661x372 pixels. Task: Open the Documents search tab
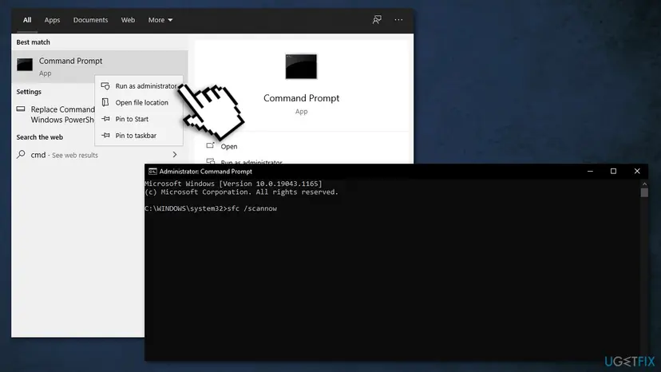[91, 20]
